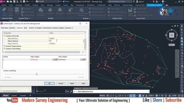
Task: Toggle drawing grid display in status bar
Action: click(x=108, y=96)
